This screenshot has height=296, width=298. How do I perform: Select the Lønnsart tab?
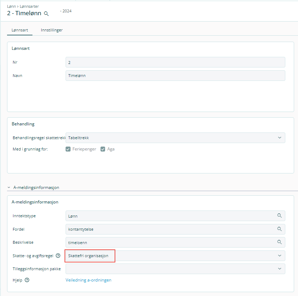(20, 30)
